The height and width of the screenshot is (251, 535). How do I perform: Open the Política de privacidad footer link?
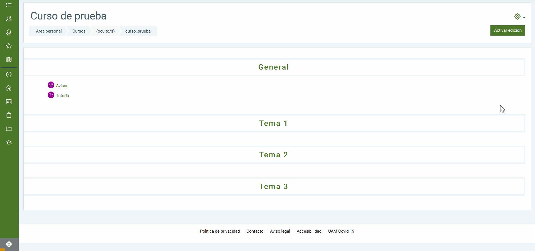pos(220,231)
